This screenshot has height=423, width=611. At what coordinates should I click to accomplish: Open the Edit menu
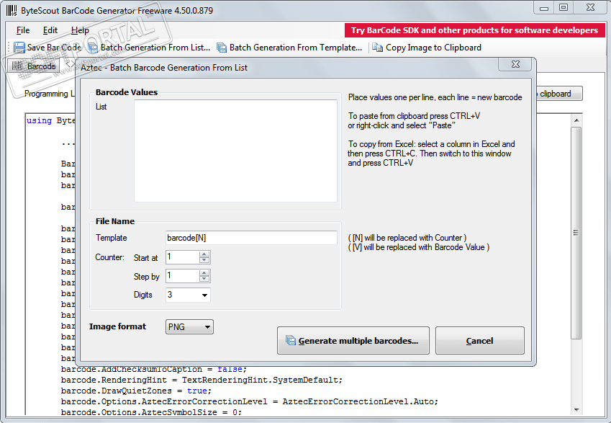pos(50,30)
